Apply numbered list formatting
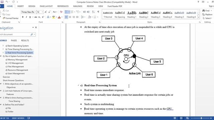 pyautogui.click(x=72, y=12)
